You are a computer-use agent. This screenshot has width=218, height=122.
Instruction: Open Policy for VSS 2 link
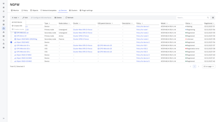pyautogui.click(x=142, y=49)
